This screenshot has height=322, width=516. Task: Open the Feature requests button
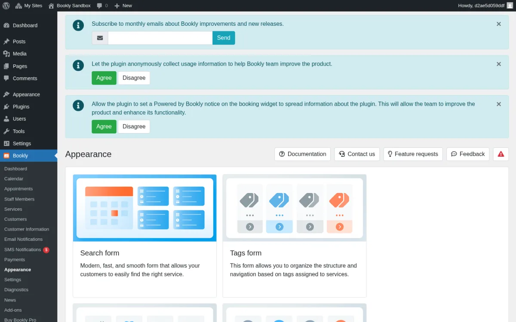[x=413, y=154]
